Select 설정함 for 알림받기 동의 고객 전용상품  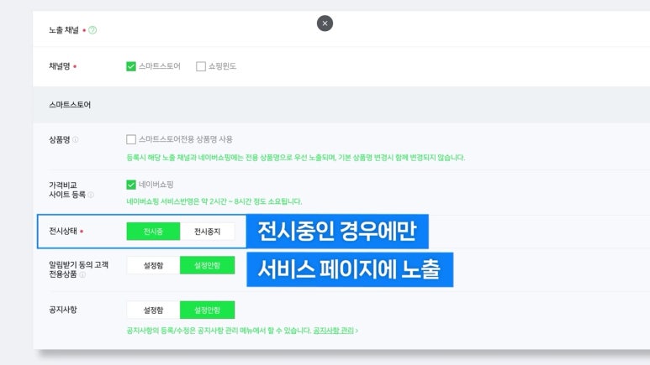(153, 265)
